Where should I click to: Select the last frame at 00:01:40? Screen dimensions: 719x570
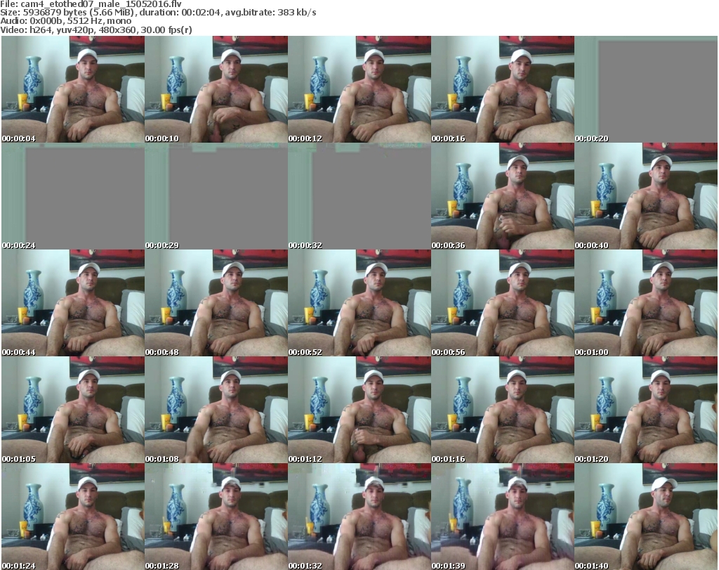pos(646,517)
